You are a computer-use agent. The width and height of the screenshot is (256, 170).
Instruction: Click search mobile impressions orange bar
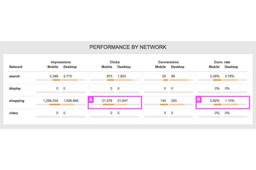point(57,80)
